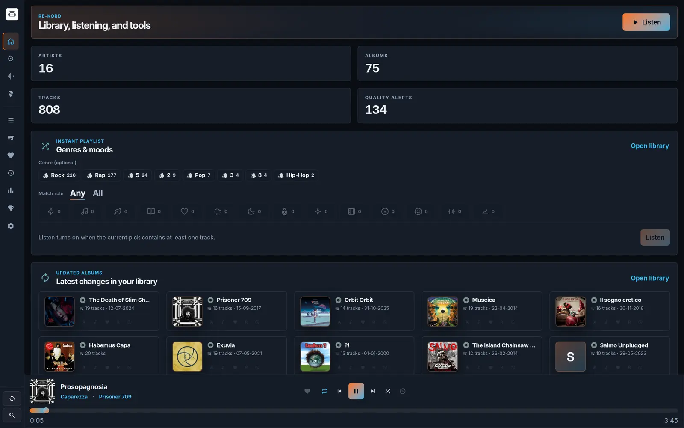The image size is (684, 428).
Task: Toggle the smiley face mood filter
Action: pyautogui.click(x=421, y=211)
